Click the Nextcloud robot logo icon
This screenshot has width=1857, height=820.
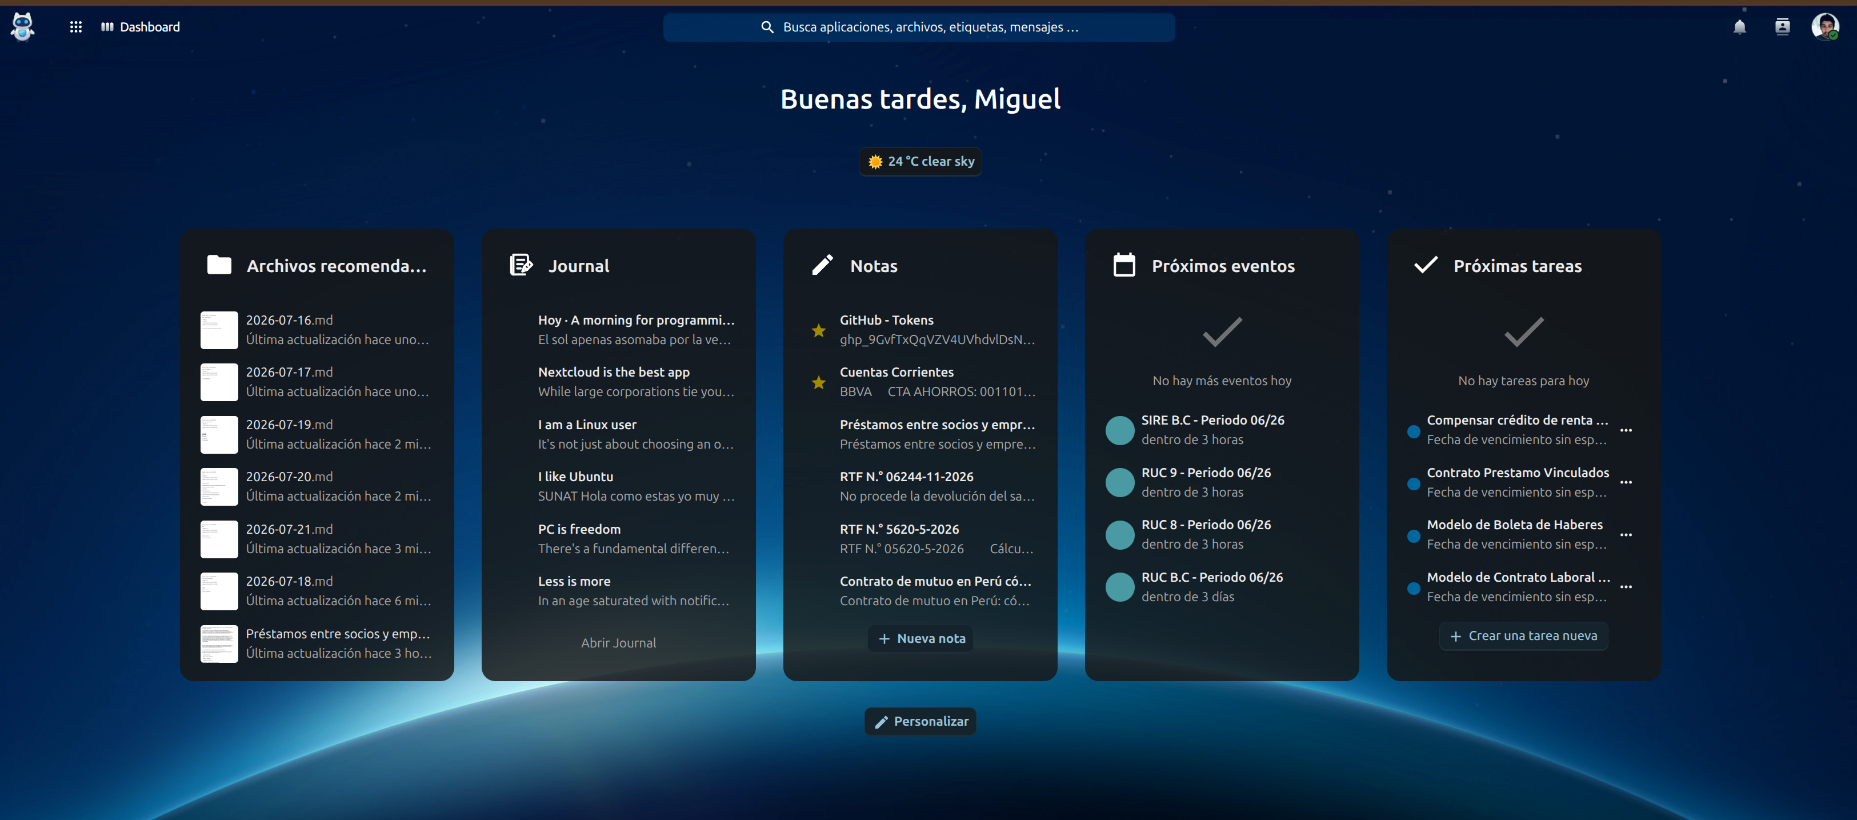point(22,27)
